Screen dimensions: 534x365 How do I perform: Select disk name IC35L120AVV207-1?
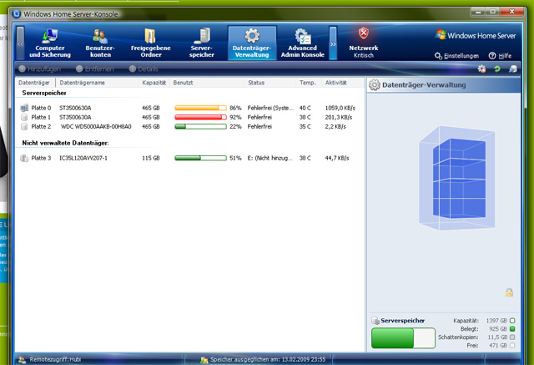tap(83, 158)
